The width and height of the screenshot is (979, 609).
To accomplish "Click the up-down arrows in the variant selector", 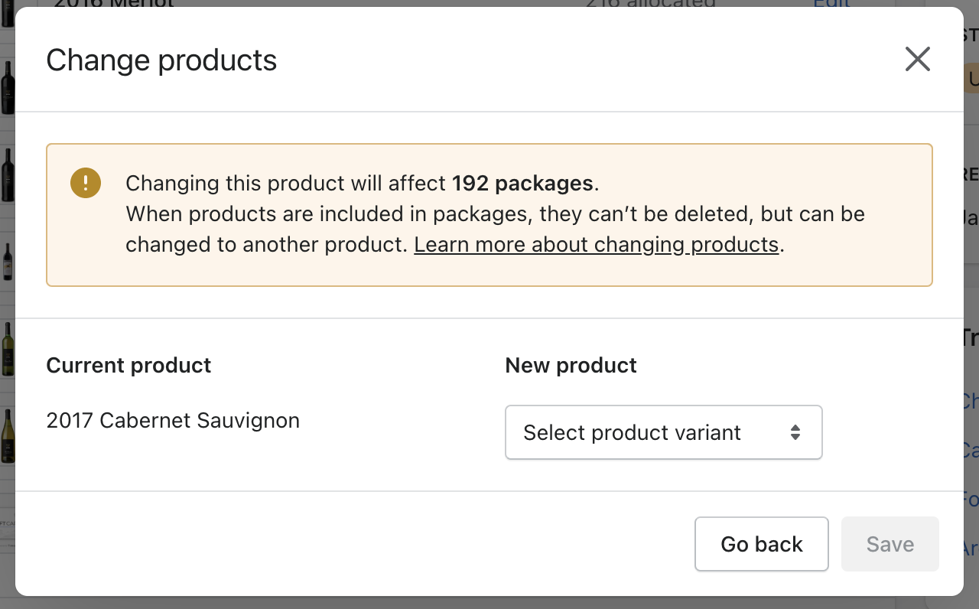I will 795,432.
